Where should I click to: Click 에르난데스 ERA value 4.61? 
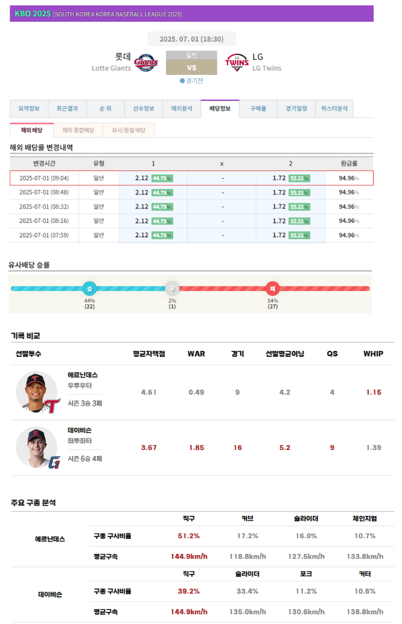pos(148,393)
